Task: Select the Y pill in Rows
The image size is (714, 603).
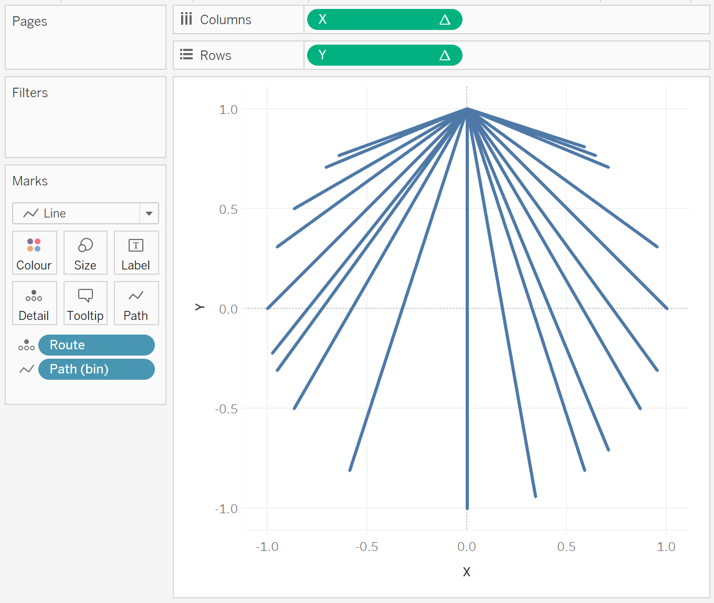Action: point(384,55)
